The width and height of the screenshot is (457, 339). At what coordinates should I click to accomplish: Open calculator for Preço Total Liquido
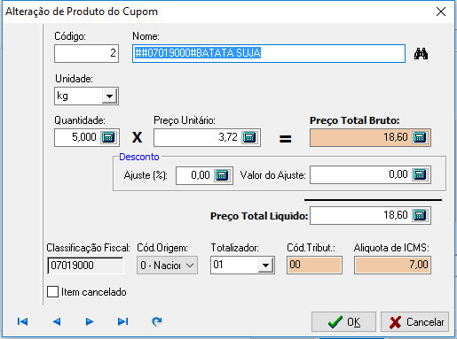click(420, 215)
